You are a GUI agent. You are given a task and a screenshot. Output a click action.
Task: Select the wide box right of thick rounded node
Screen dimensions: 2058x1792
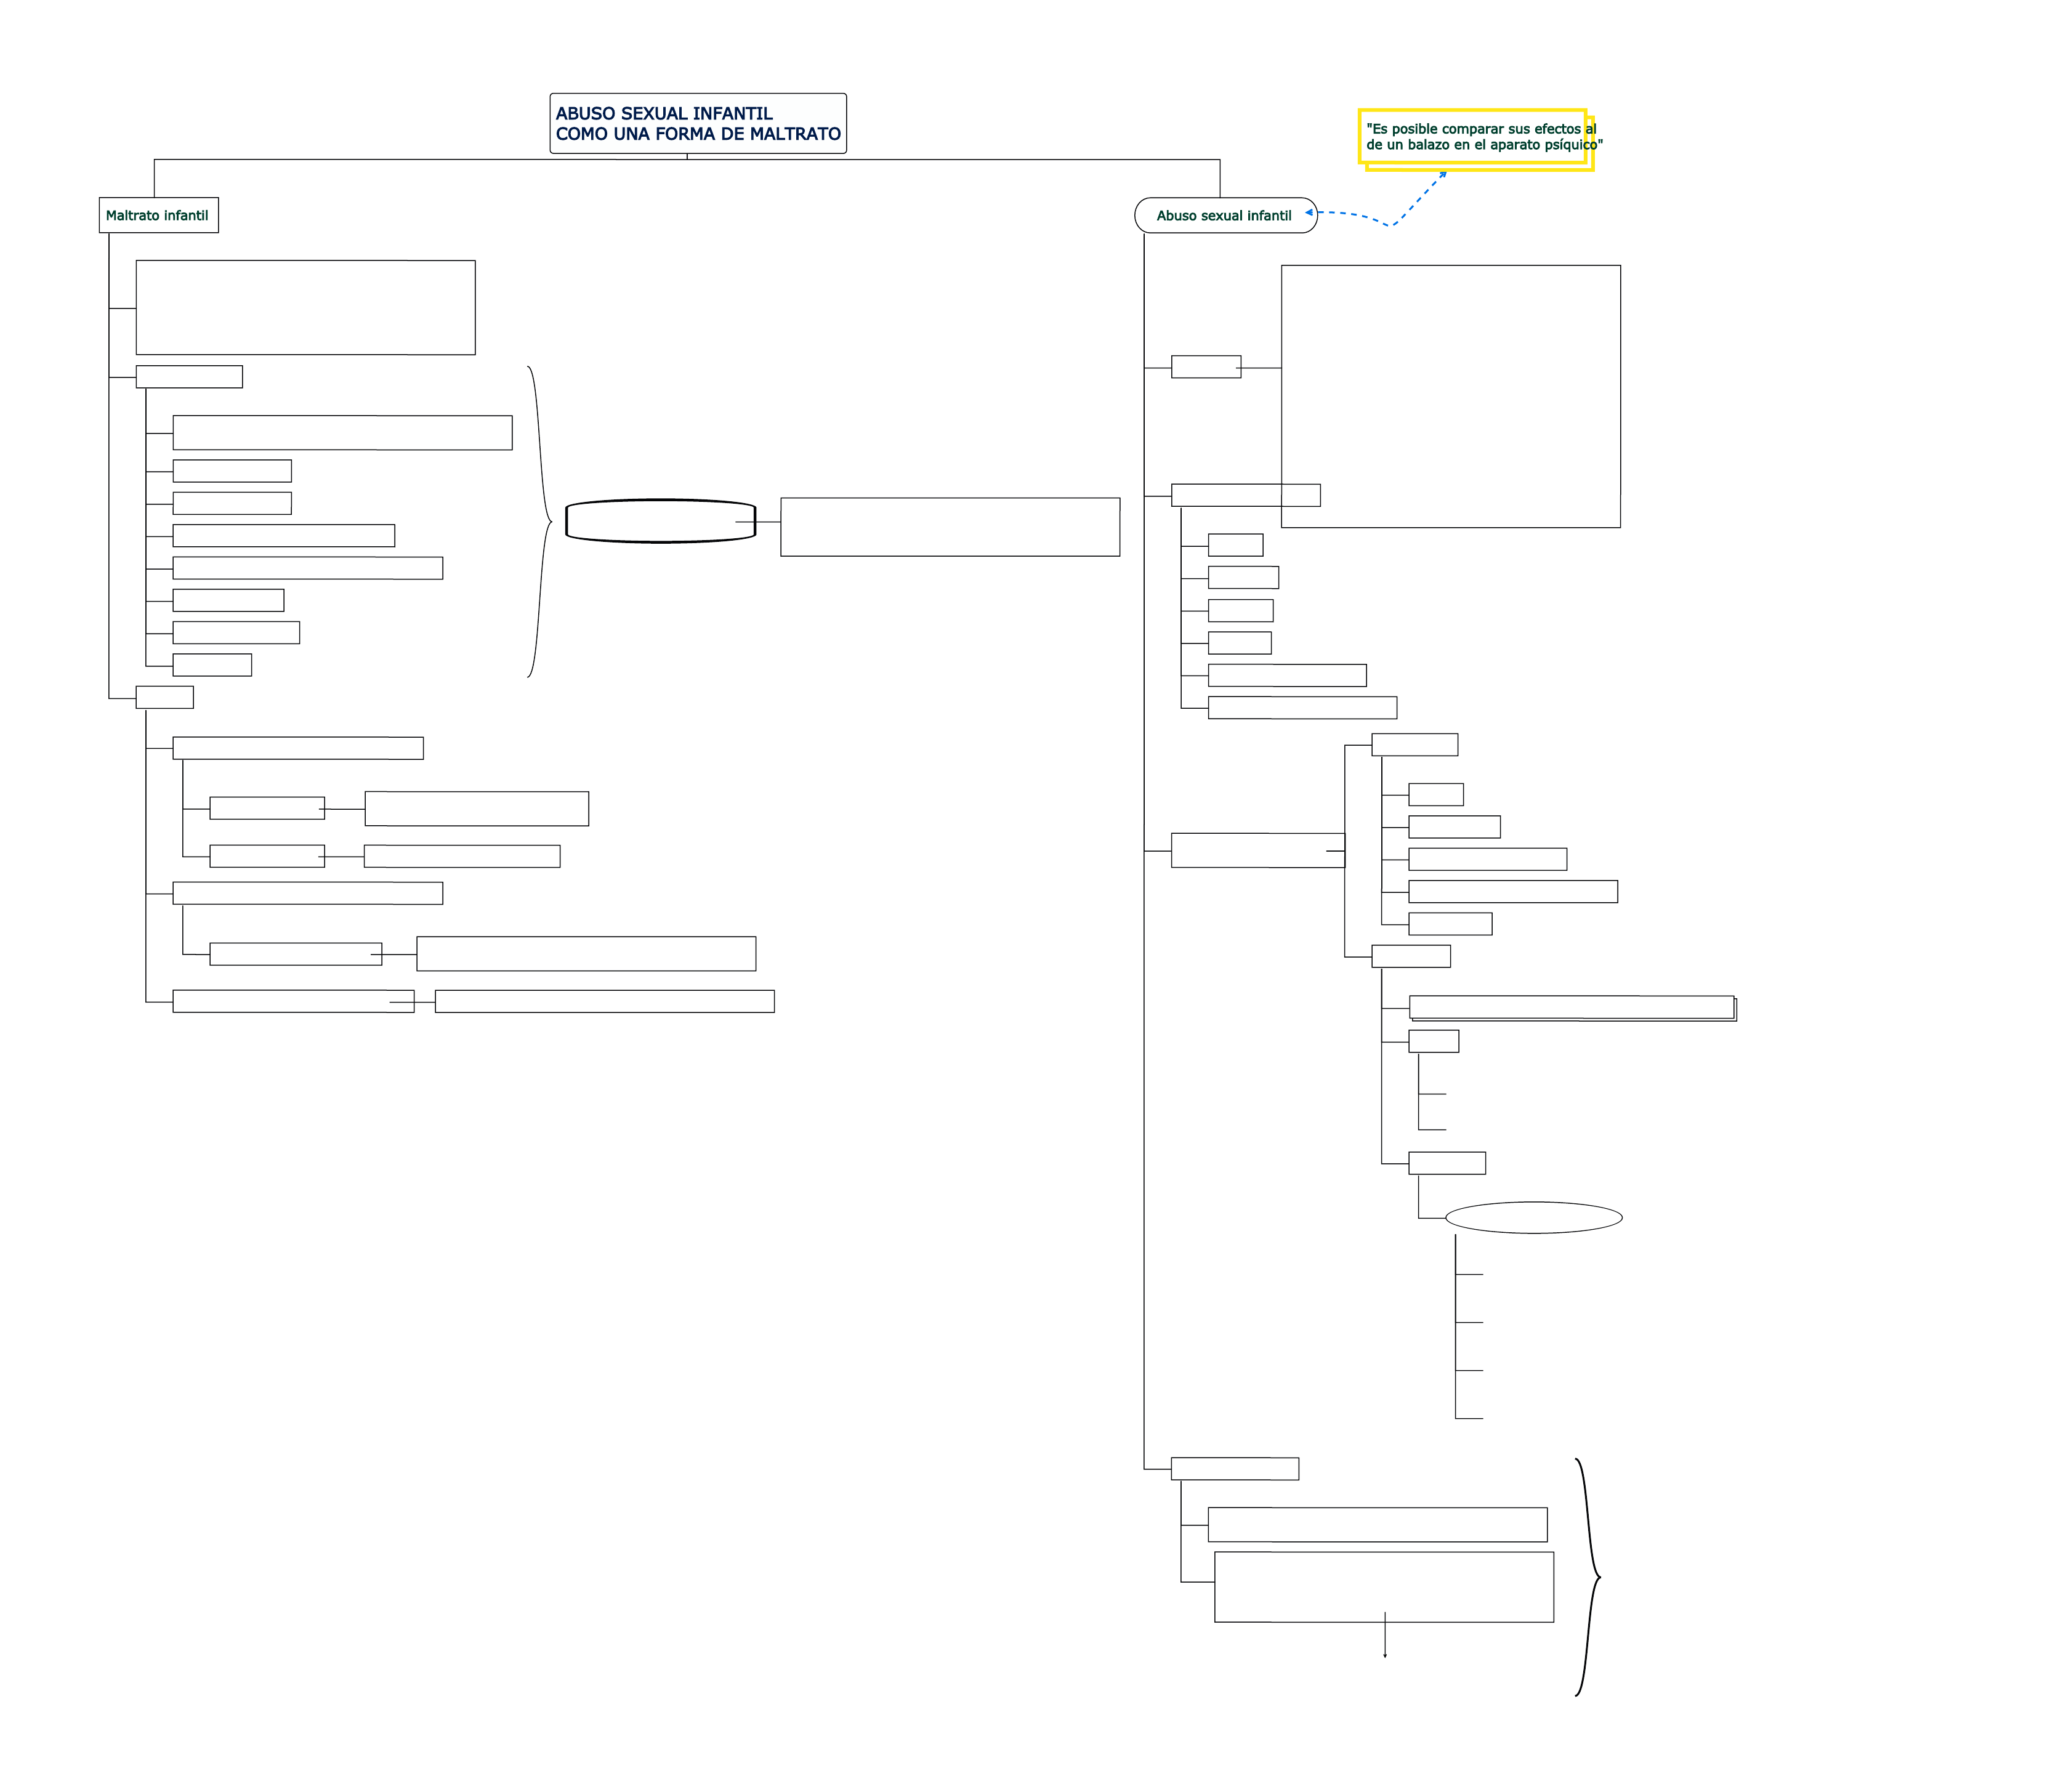tap(949, 528)
